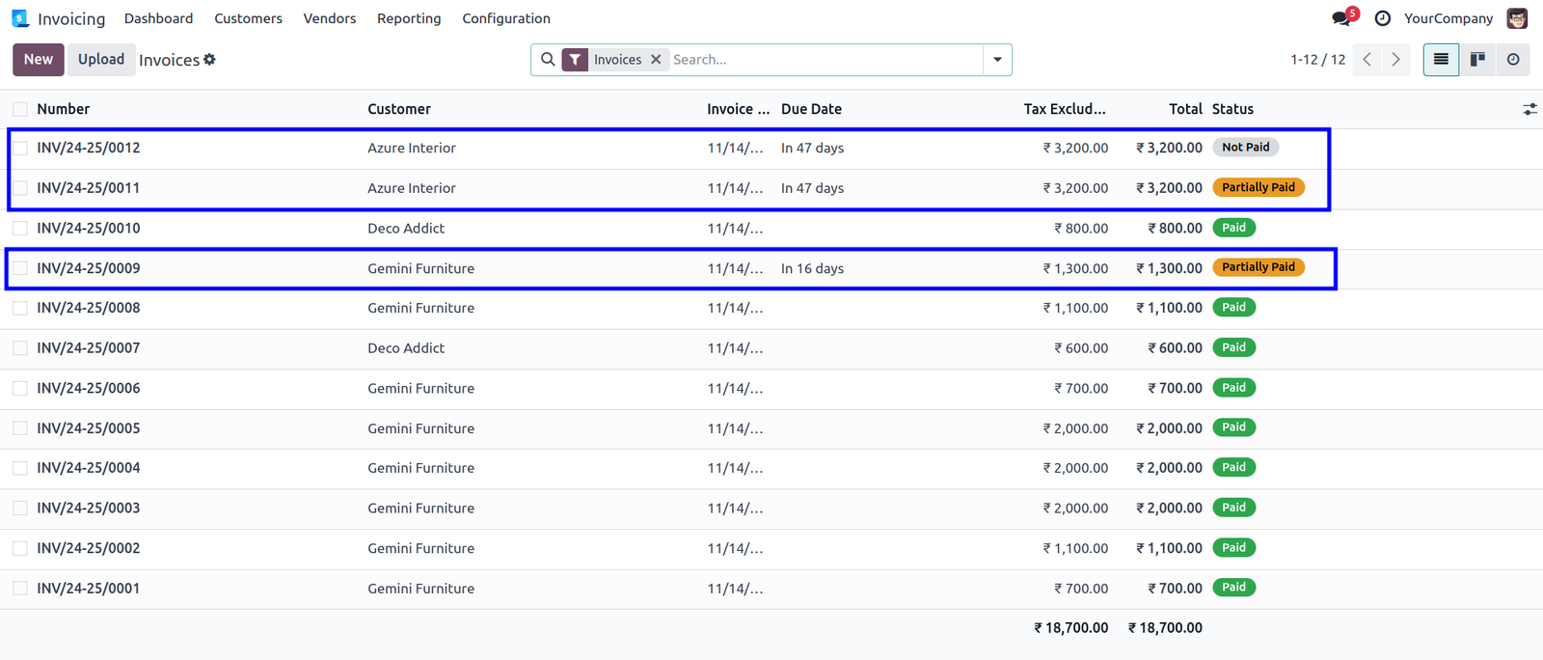Screen dimensions: 1543x660
Task: Open the Customers menu
Action: click(248, 18)
